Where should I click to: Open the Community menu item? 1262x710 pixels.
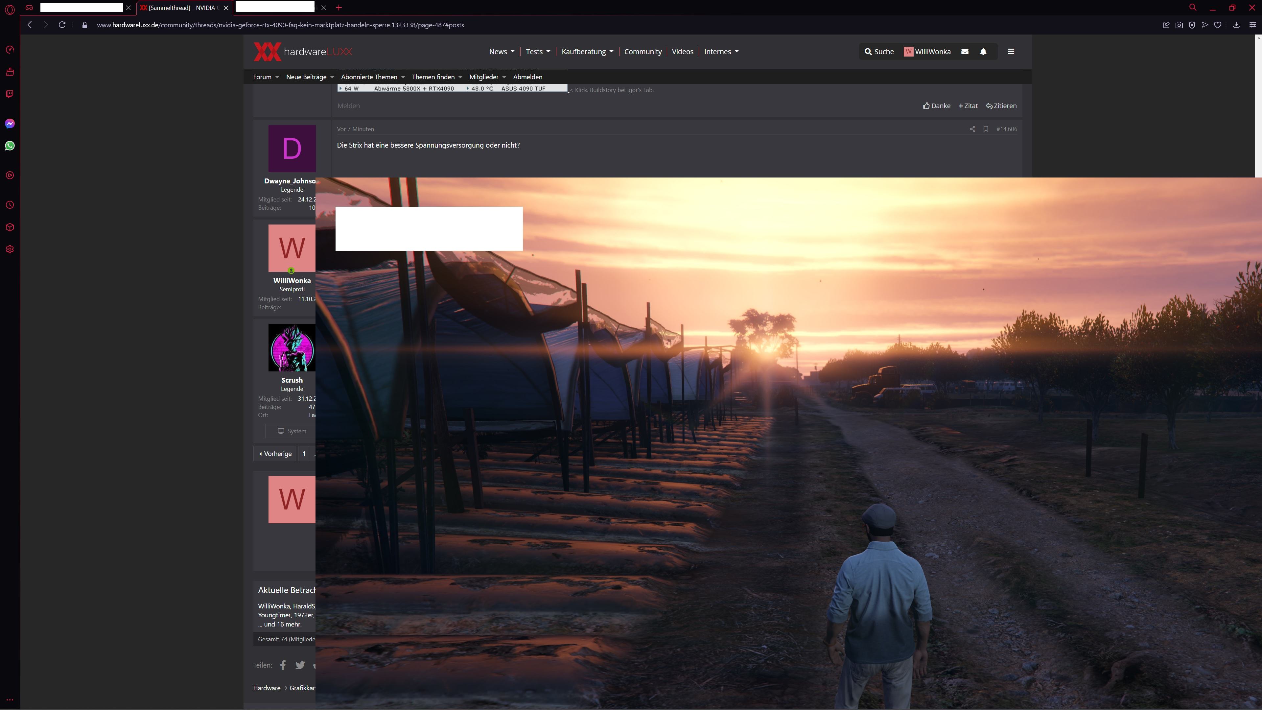(x=642, y=52)
